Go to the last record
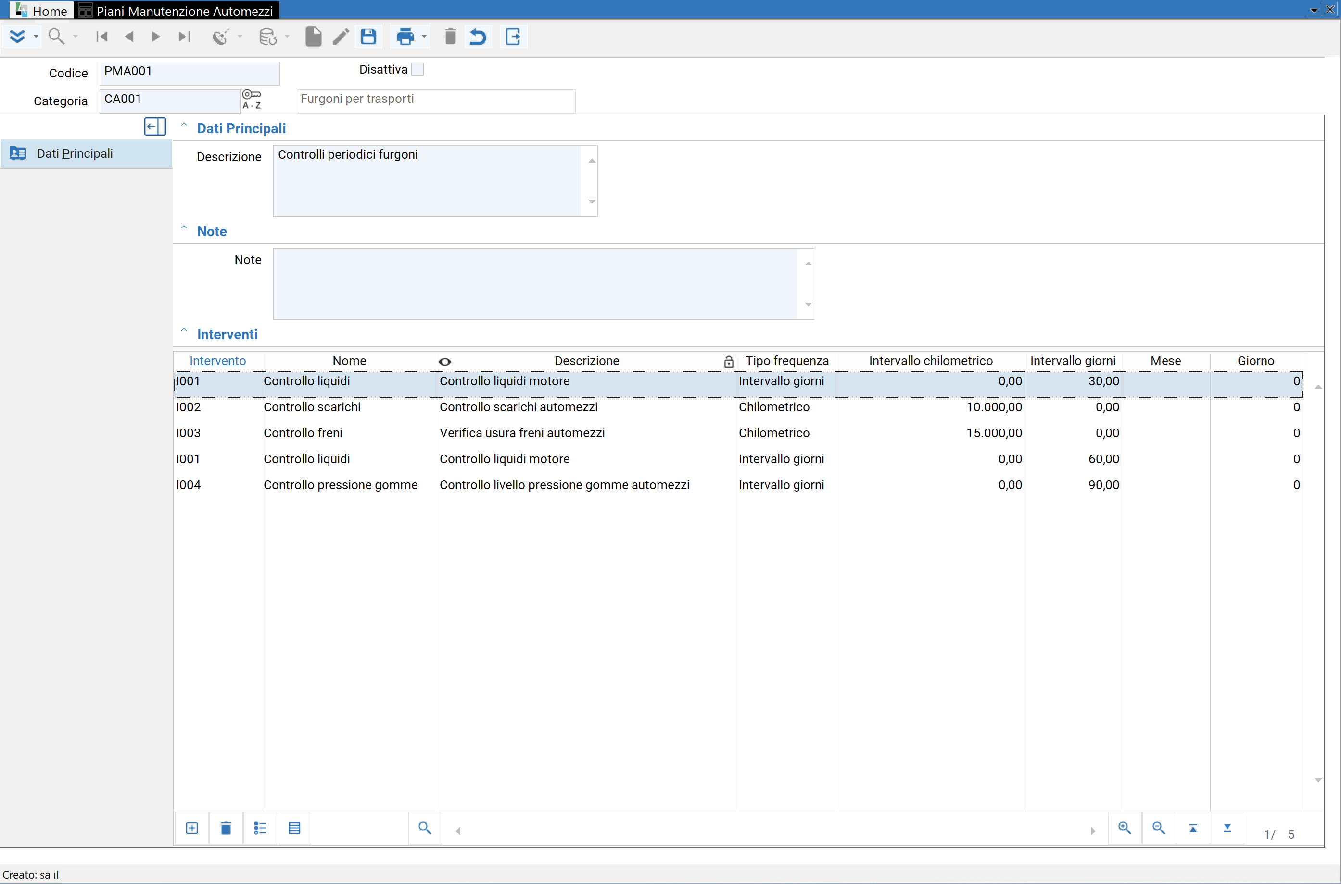Viewport: 1341px width, 884px height. tap(184, 37)
